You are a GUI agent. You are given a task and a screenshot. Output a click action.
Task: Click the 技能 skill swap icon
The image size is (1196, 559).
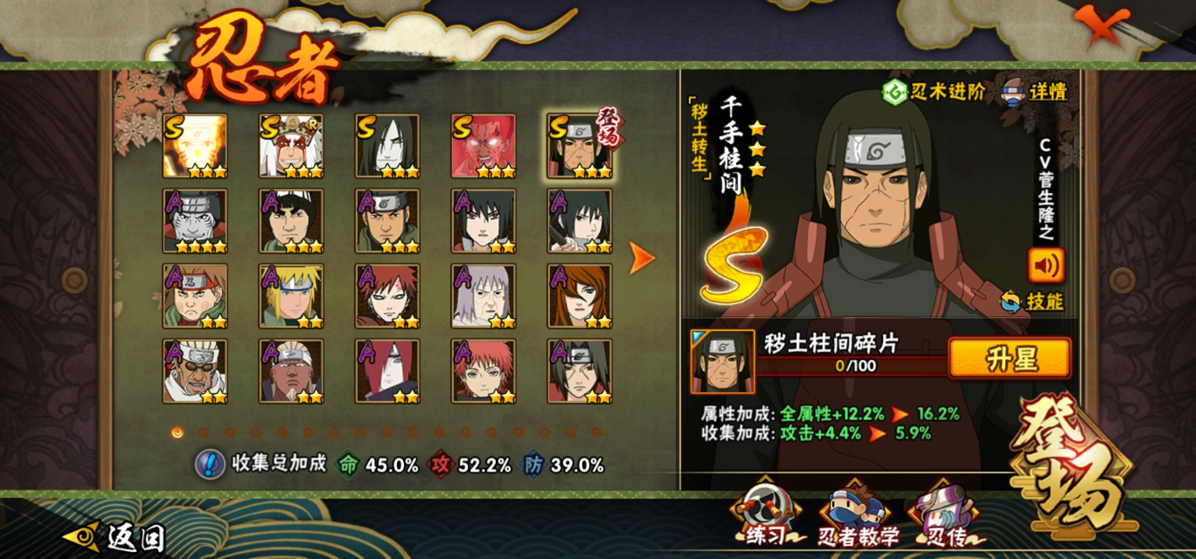click(1010, 302)
